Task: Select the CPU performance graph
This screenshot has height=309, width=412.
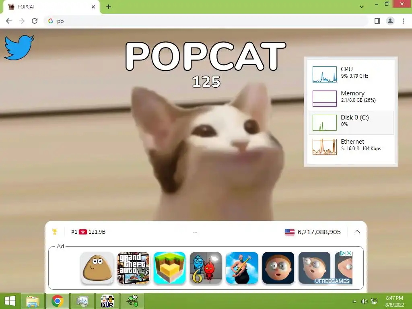Action: pyautogui.click(x=325, y=74)
